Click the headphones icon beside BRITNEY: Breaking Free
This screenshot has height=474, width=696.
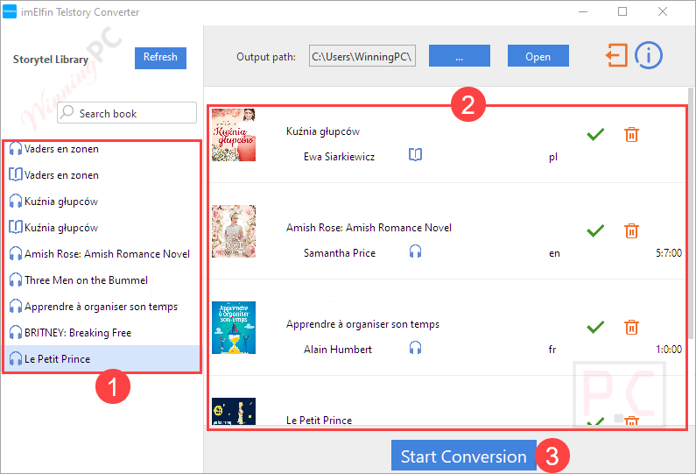(x=16, y=333)
